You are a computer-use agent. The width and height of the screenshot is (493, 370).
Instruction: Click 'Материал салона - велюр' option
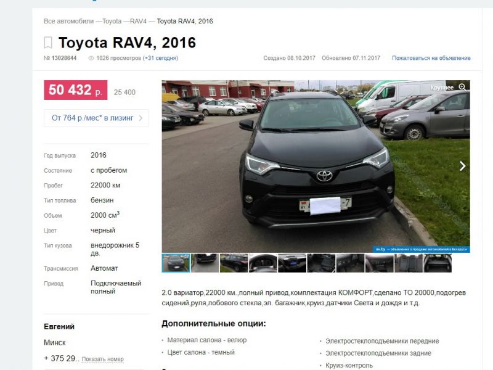[207, 340]
